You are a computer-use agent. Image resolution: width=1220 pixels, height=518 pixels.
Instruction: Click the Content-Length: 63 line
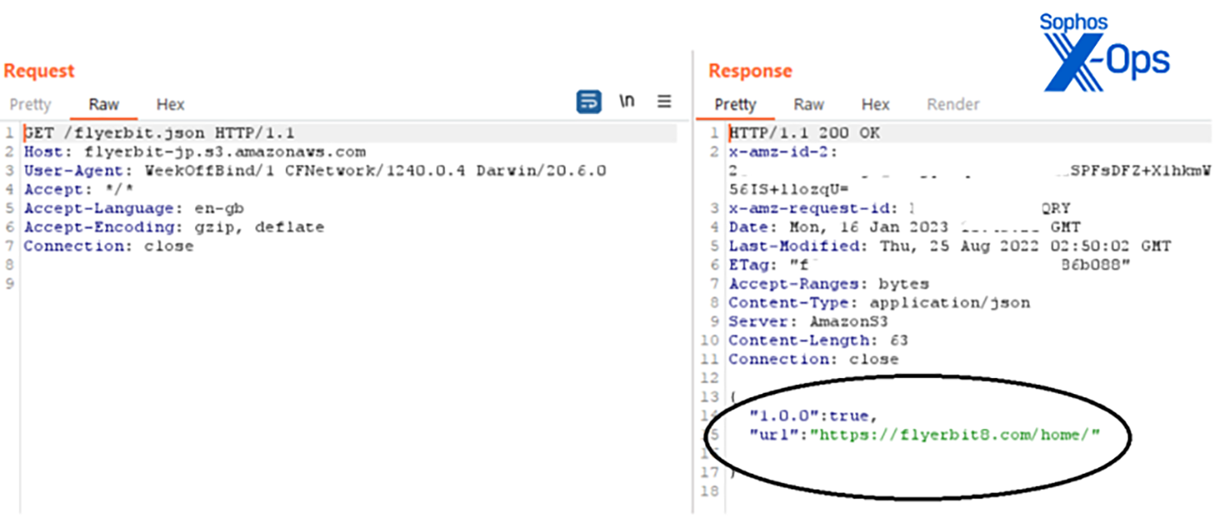tap(819, 340)
